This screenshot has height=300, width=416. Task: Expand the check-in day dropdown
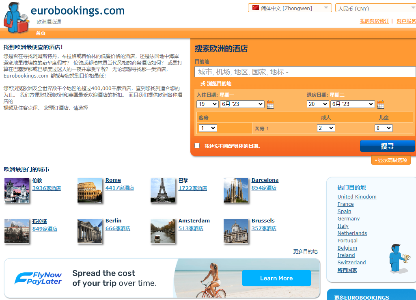207,104
